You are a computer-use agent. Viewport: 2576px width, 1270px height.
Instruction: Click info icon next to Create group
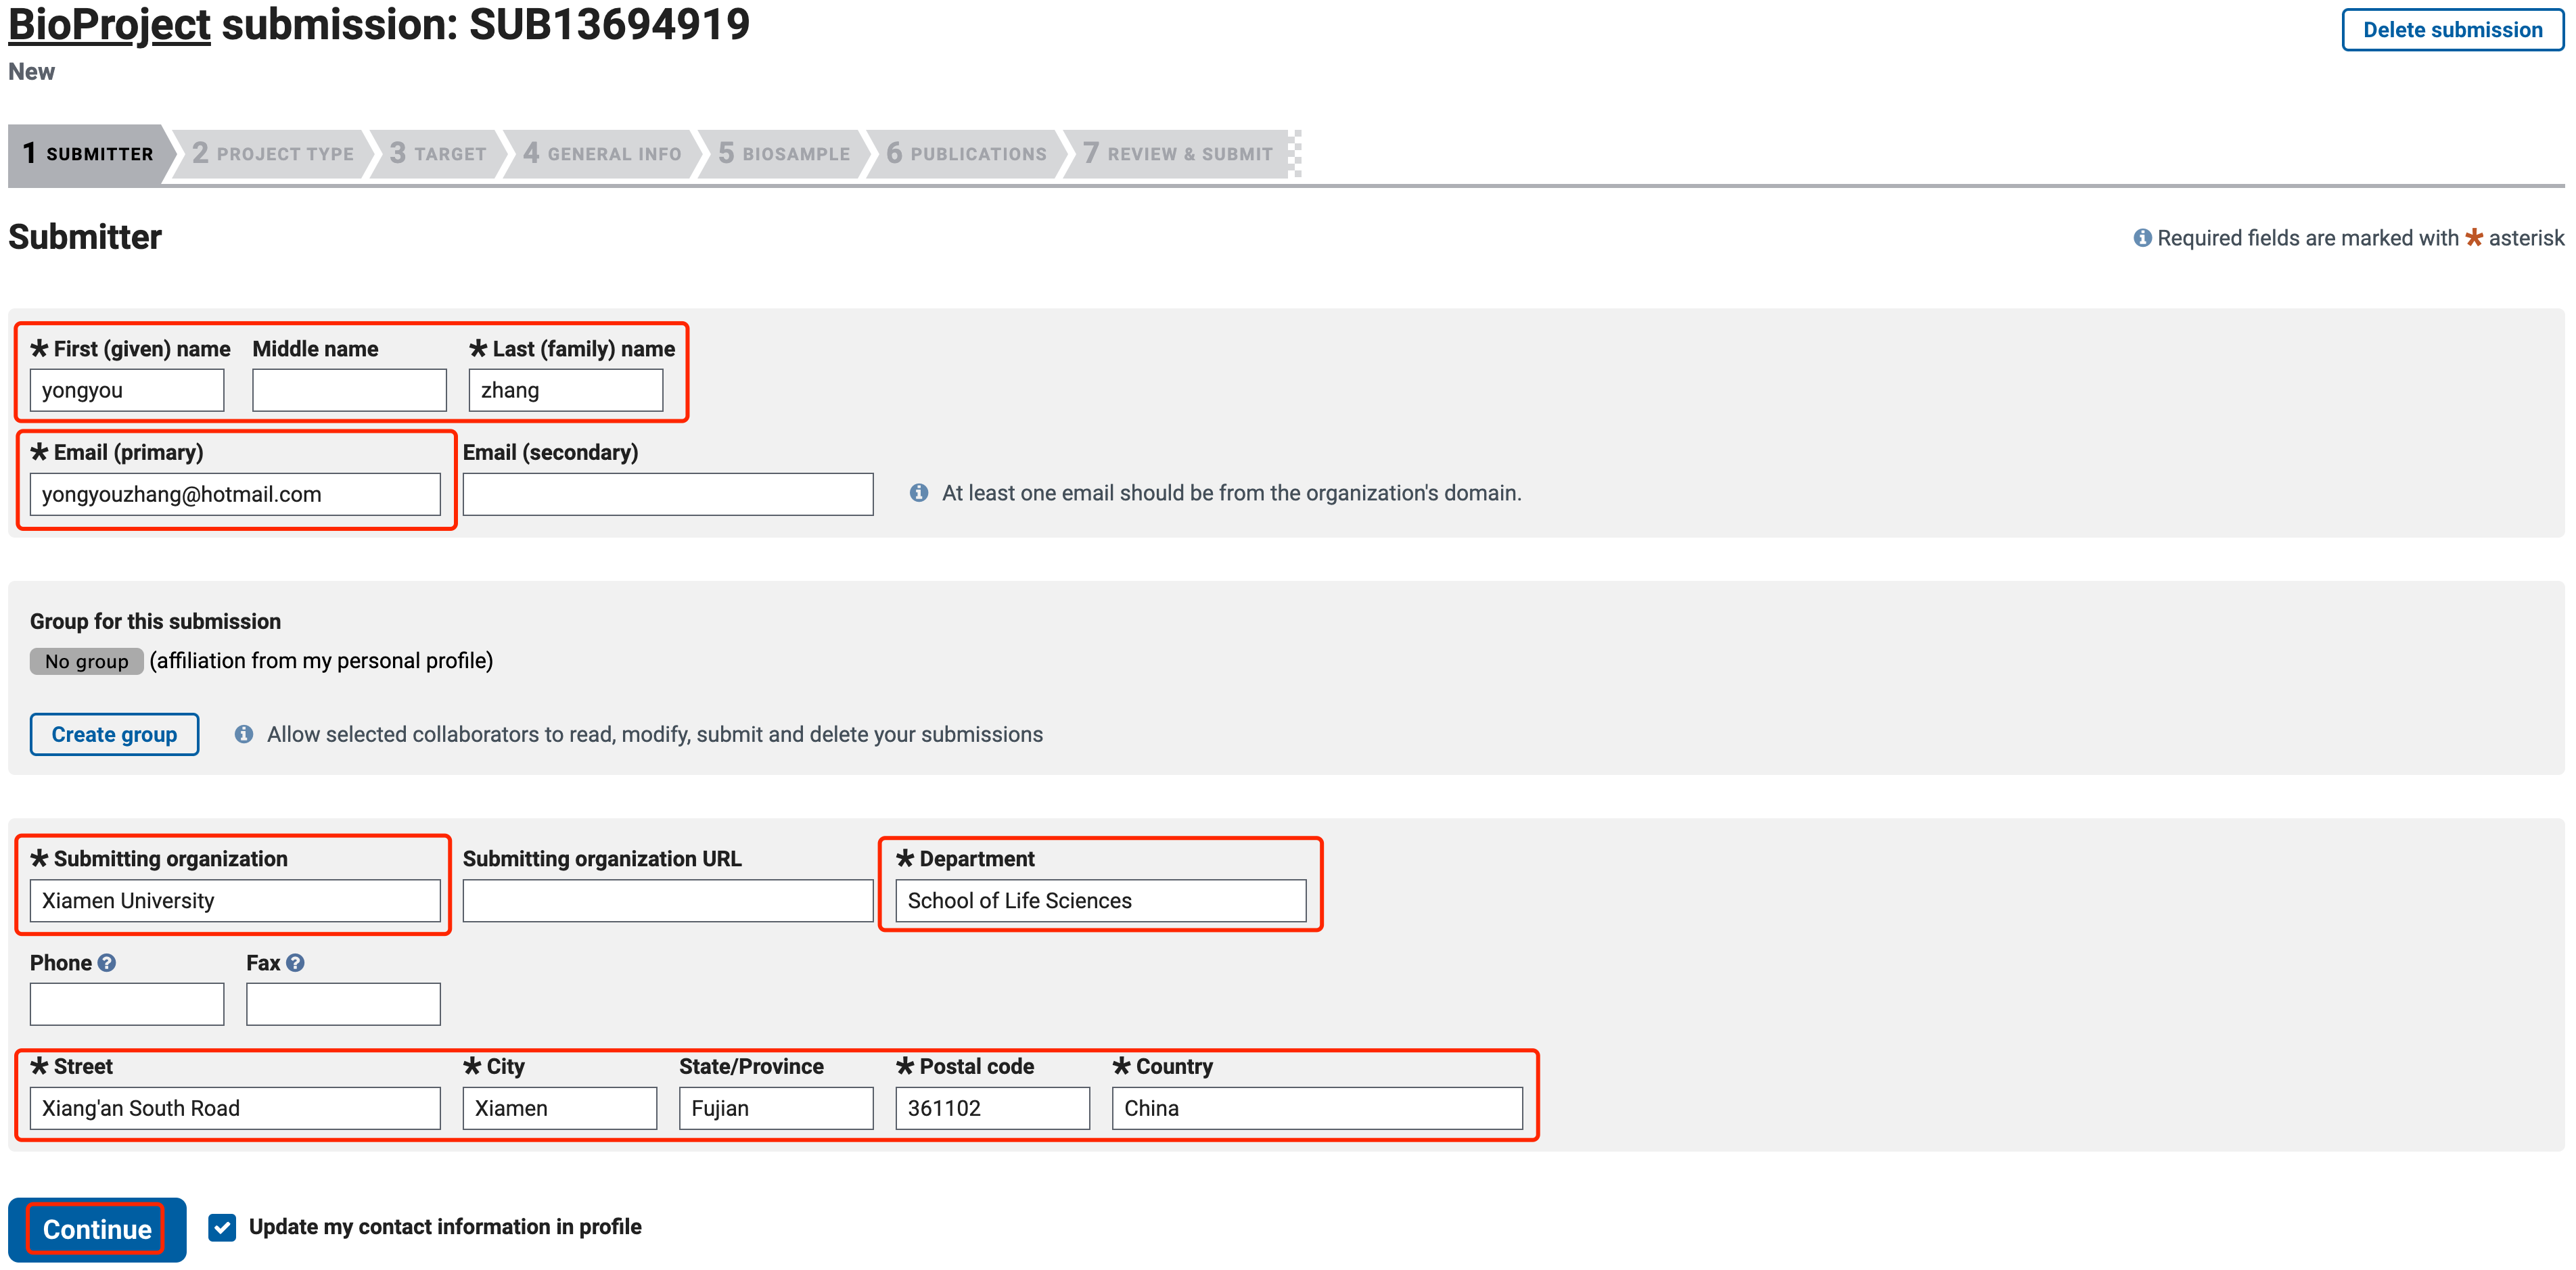point(243,734)
